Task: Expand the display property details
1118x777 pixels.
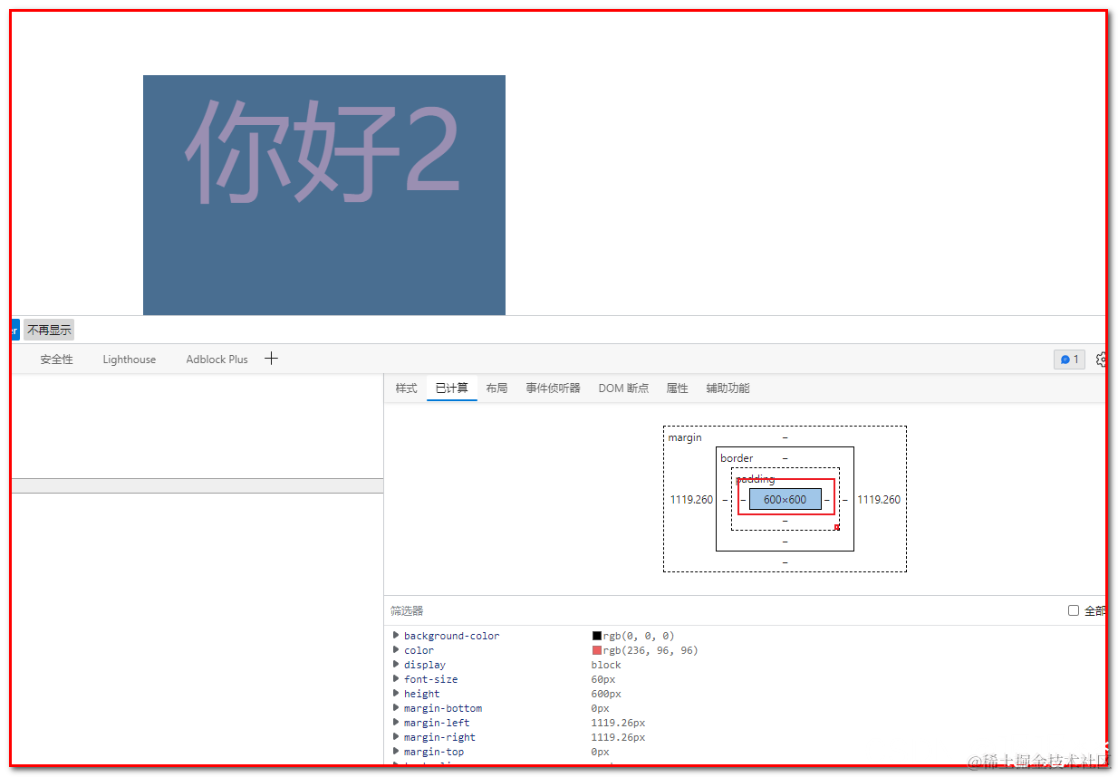Action: [x=396, y=664]
